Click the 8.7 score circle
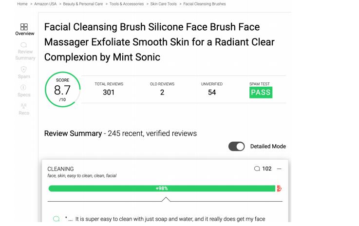This screenshot has height=226, width=359. point(62,90)
